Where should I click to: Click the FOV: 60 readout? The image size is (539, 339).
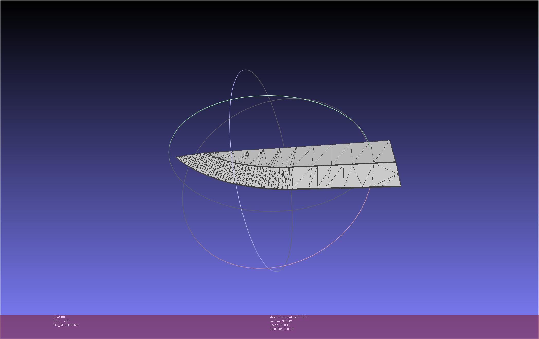59,317
